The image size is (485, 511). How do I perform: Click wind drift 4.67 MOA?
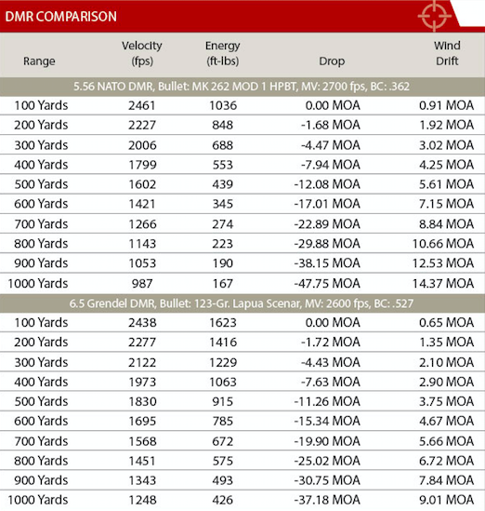pos(446,421)
